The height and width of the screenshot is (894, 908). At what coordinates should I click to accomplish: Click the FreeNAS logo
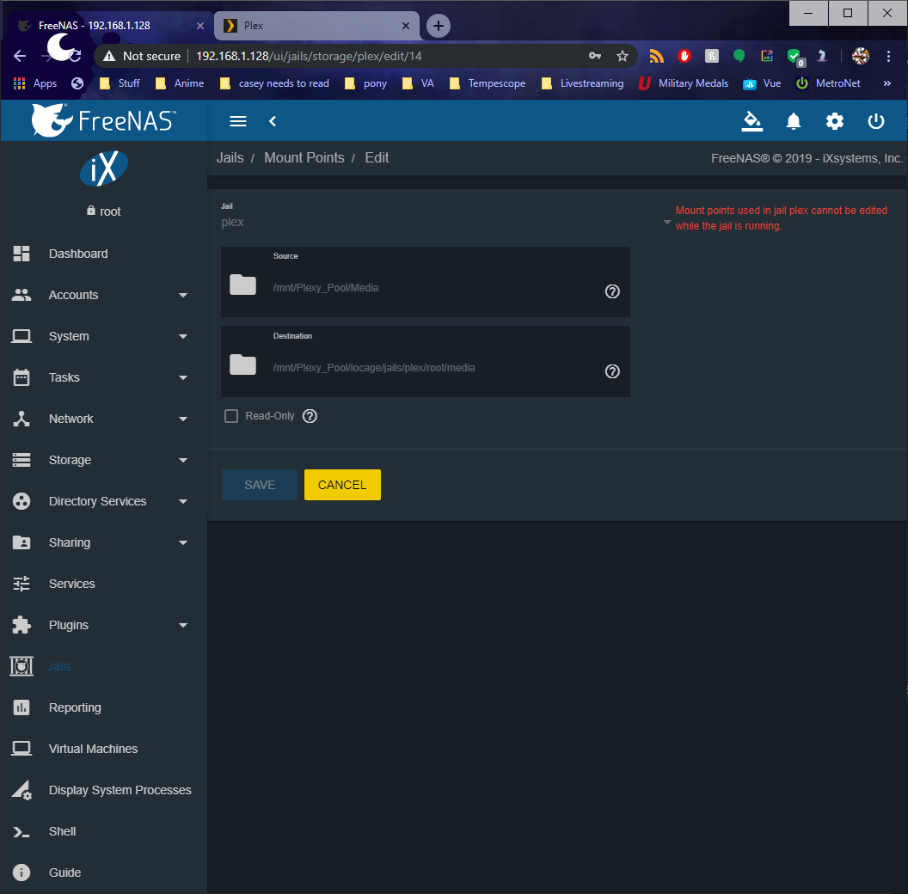coord(104,119)
